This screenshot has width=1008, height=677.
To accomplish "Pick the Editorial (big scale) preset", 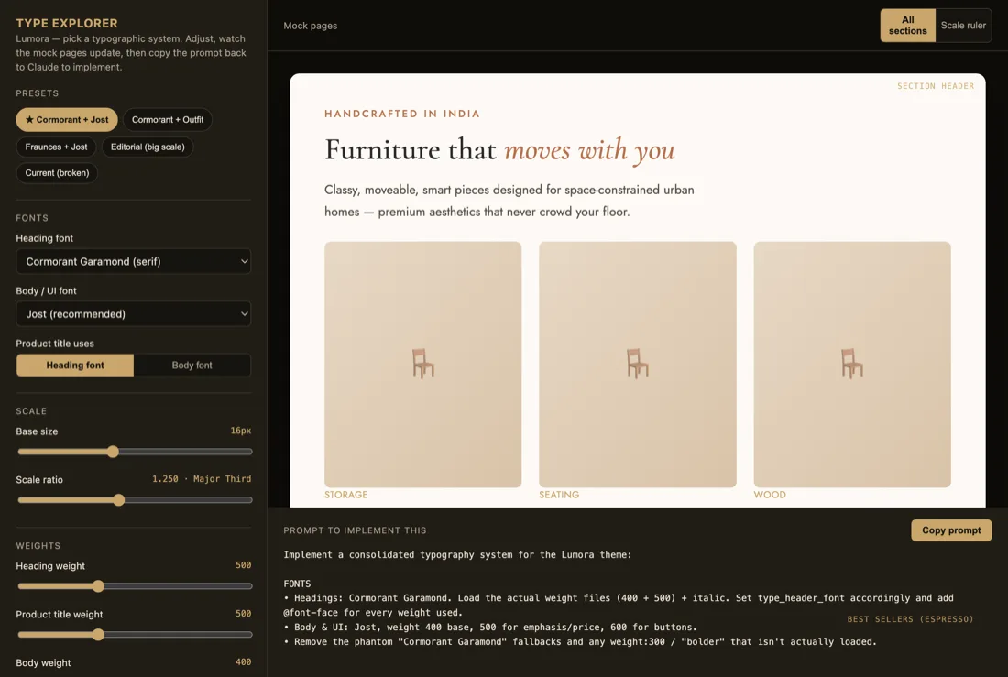I will click(148, 147).
